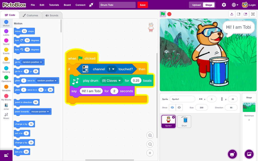Screen dimensions: 258x161
Task: Open the (9) Claves drum dropdown
Action: pyautogui.click(x=112, y=81)
